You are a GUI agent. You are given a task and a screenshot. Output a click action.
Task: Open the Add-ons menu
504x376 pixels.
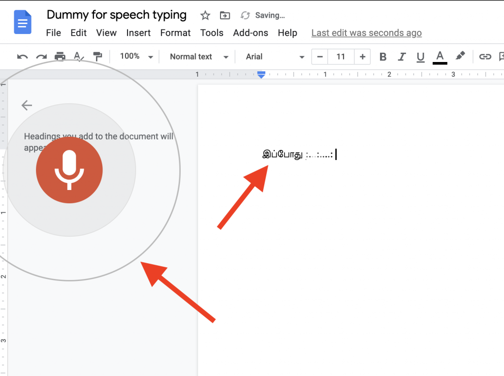pos(251,33)
